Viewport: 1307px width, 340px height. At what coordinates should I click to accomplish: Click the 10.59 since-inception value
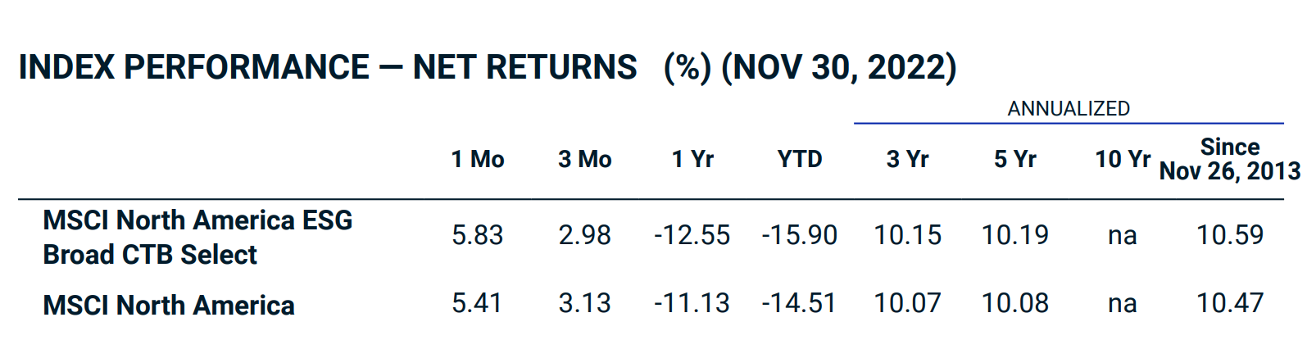(x=1230, y=235)
